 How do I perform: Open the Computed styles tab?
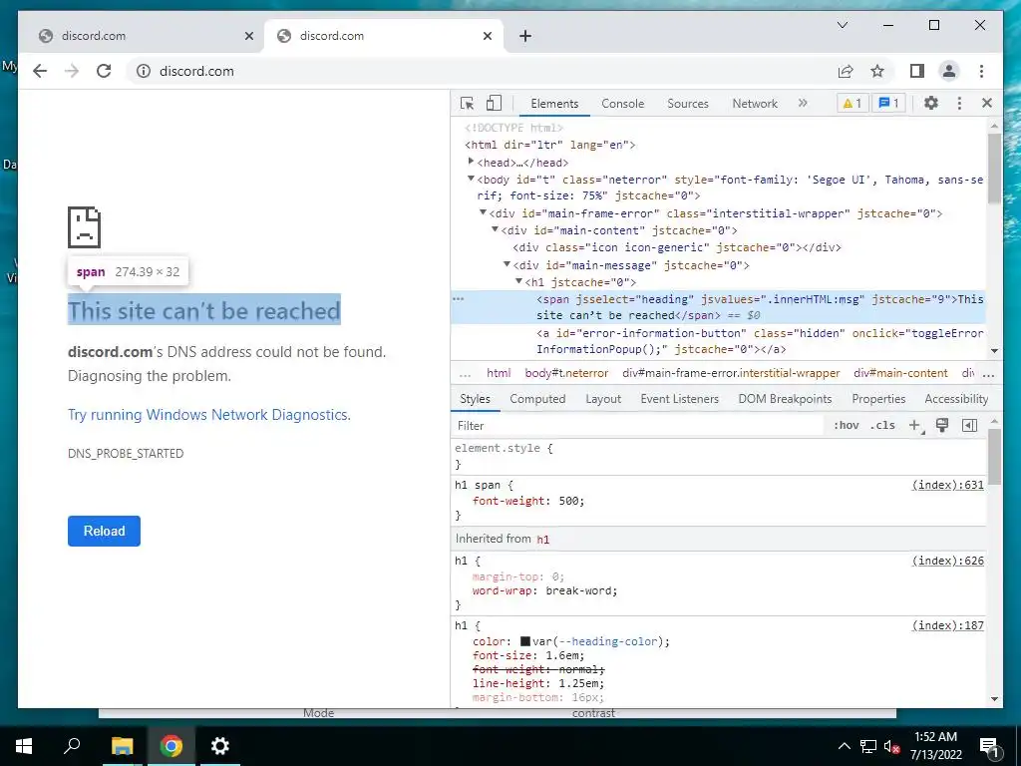point(537,399)
